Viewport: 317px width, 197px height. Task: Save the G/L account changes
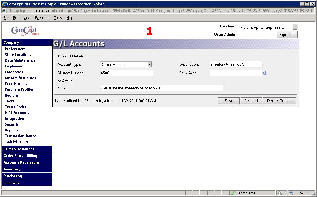[229, 101]
